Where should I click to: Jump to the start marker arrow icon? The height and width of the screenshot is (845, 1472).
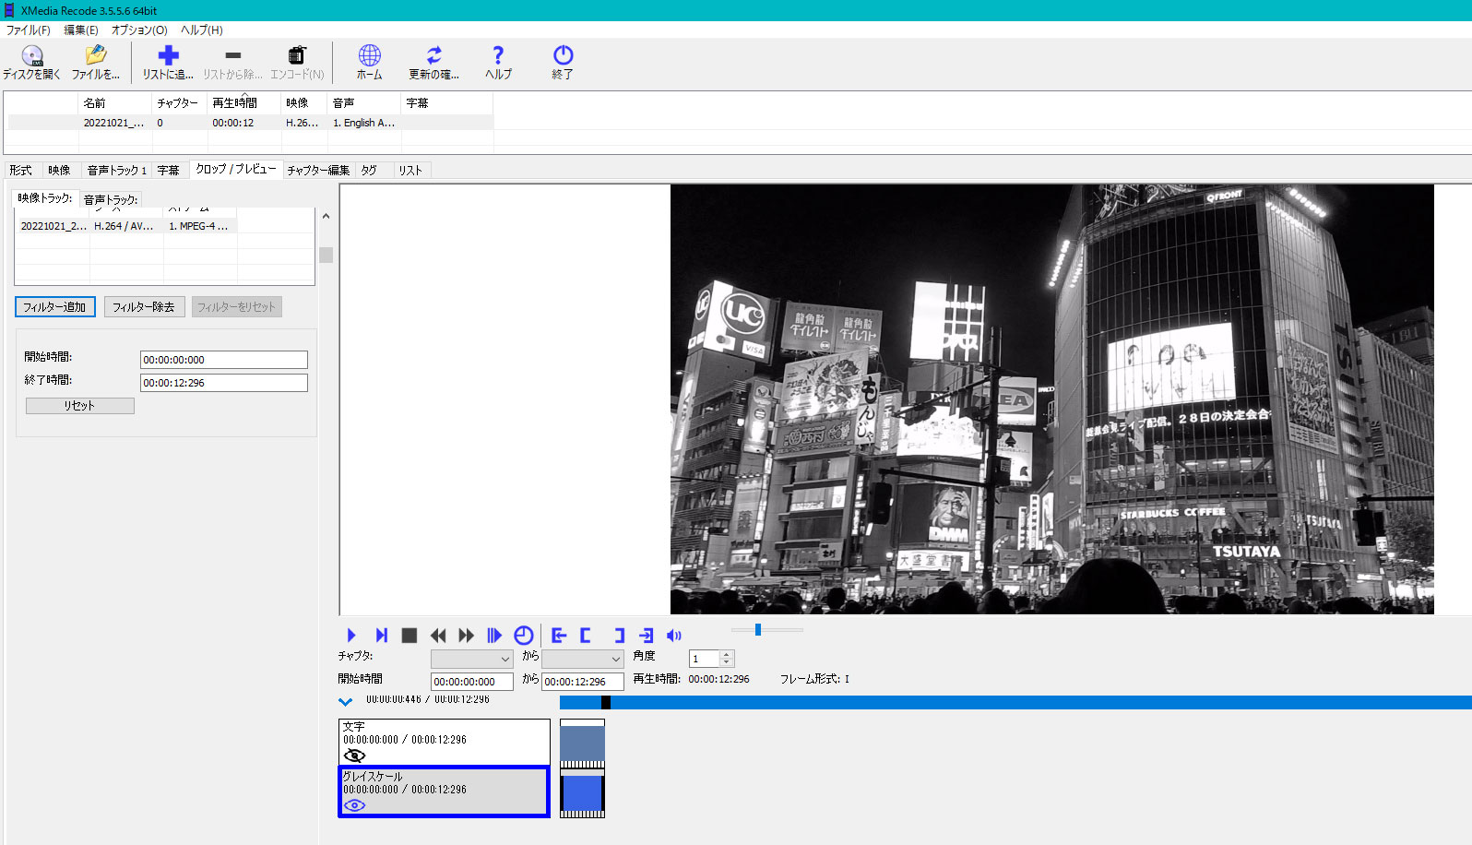click(x=559, y=635)
